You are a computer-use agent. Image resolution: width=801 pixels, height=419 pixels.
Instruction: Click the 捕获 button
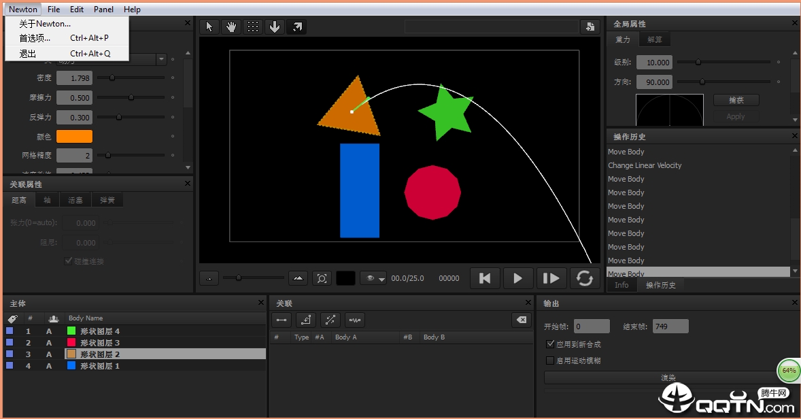pyautogui.click(x=736, y=100)
